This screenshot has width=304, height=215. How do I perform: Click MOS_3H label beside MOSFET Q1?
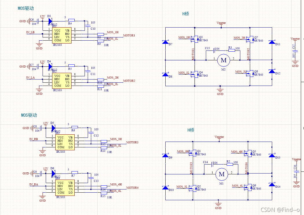pos(183,151)
